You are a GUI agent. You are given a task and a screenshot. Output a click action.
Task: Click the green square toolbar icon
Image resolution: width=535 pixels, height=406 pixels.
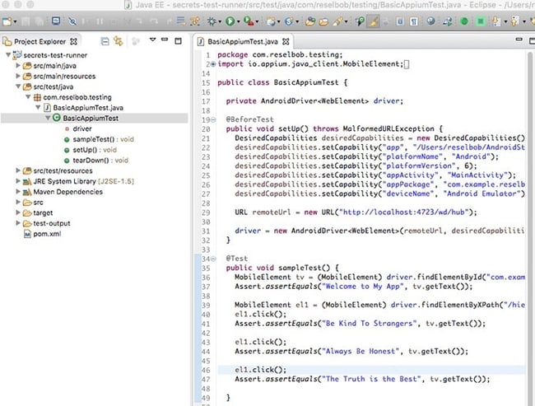[481, 21]
